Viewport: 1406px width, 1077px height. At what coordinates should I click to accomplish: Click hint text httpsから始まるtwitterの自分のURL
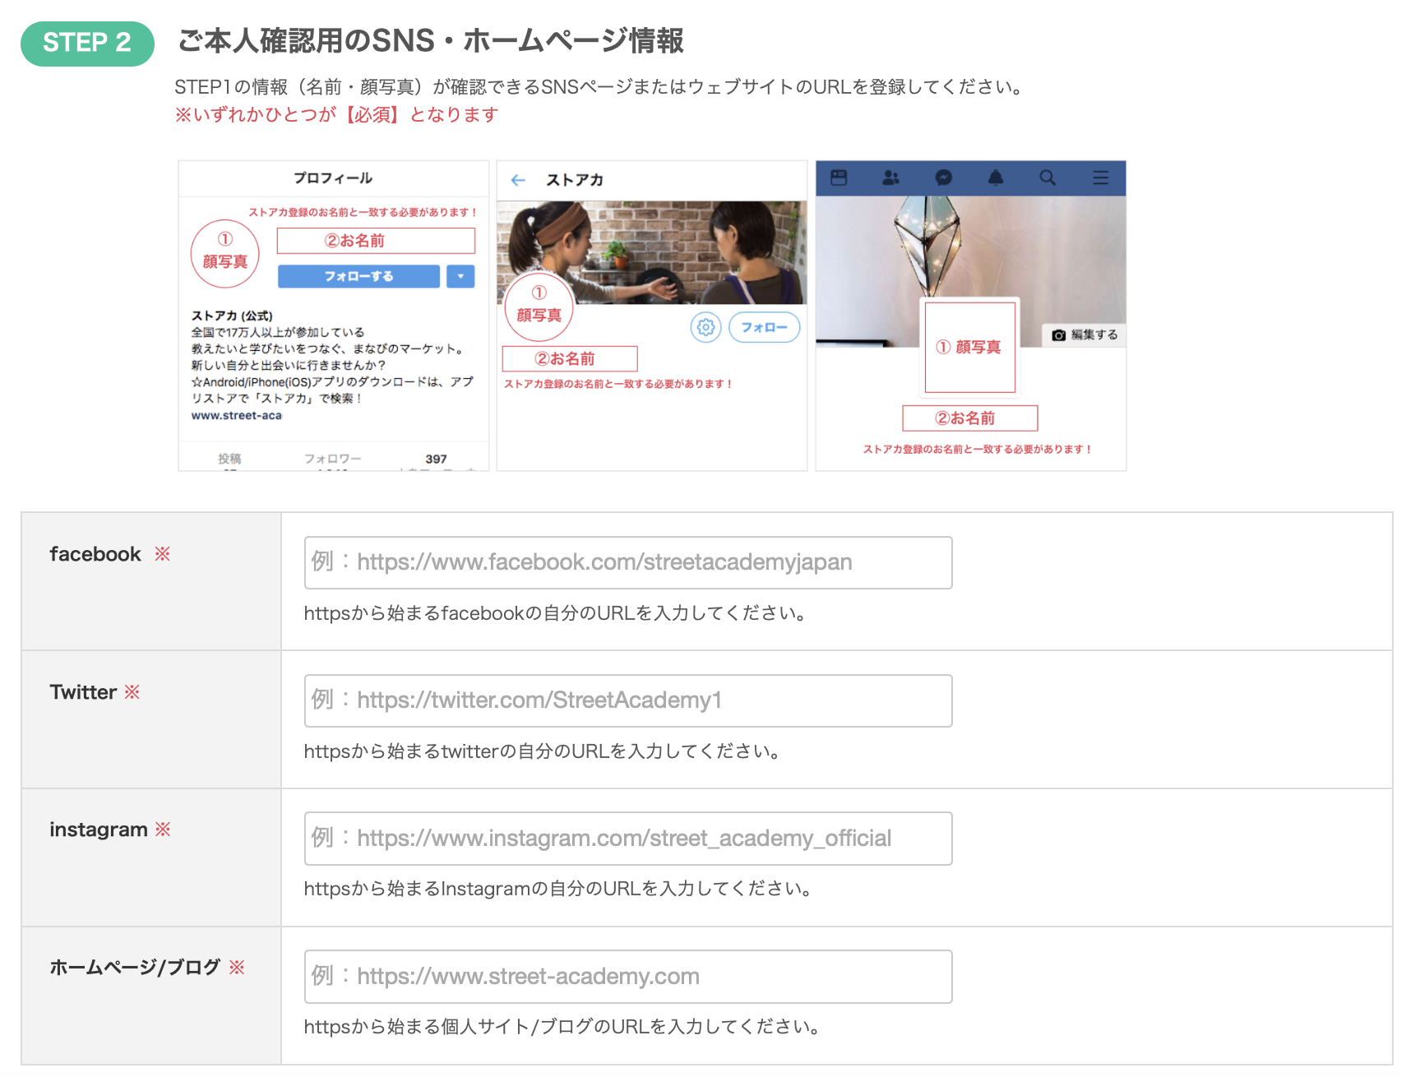(543, 751)
